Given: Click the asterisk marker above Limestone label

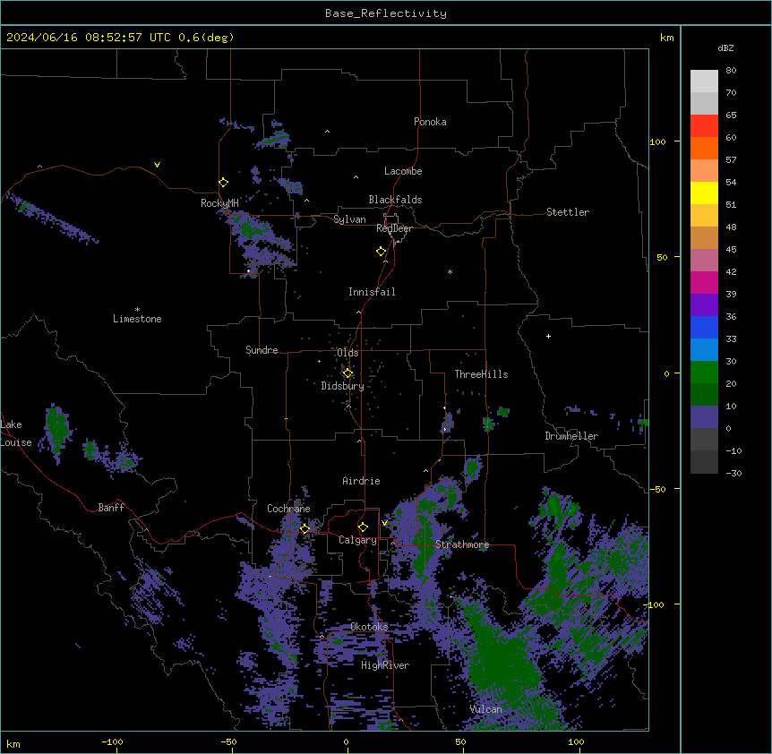Looking at the screenshot, I should point(137,310).
